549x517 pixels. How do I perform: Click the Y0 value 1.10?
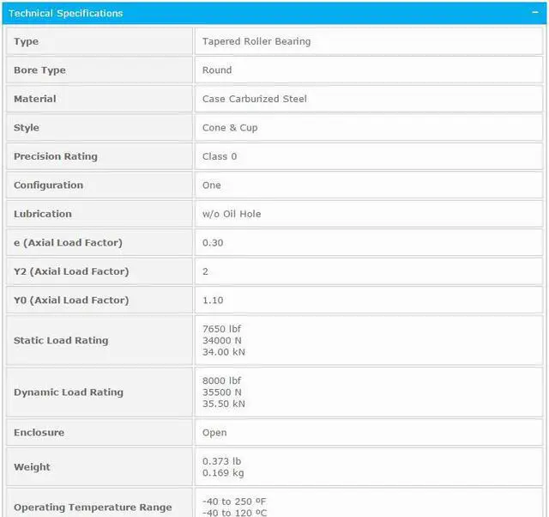tap(213, 301)
